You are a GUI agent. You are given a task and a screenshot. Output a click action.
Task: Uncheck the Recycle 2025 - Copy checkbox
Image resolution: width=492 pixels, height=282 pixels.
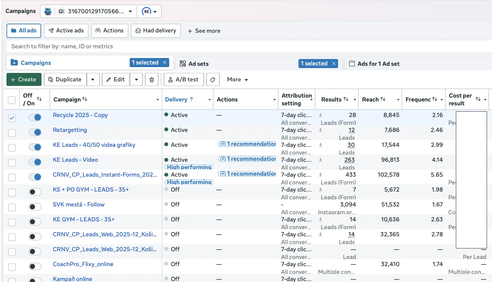pyautogui.click(x=12, y=118)
